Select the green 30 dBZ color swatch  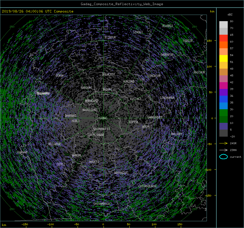[223, 113]
